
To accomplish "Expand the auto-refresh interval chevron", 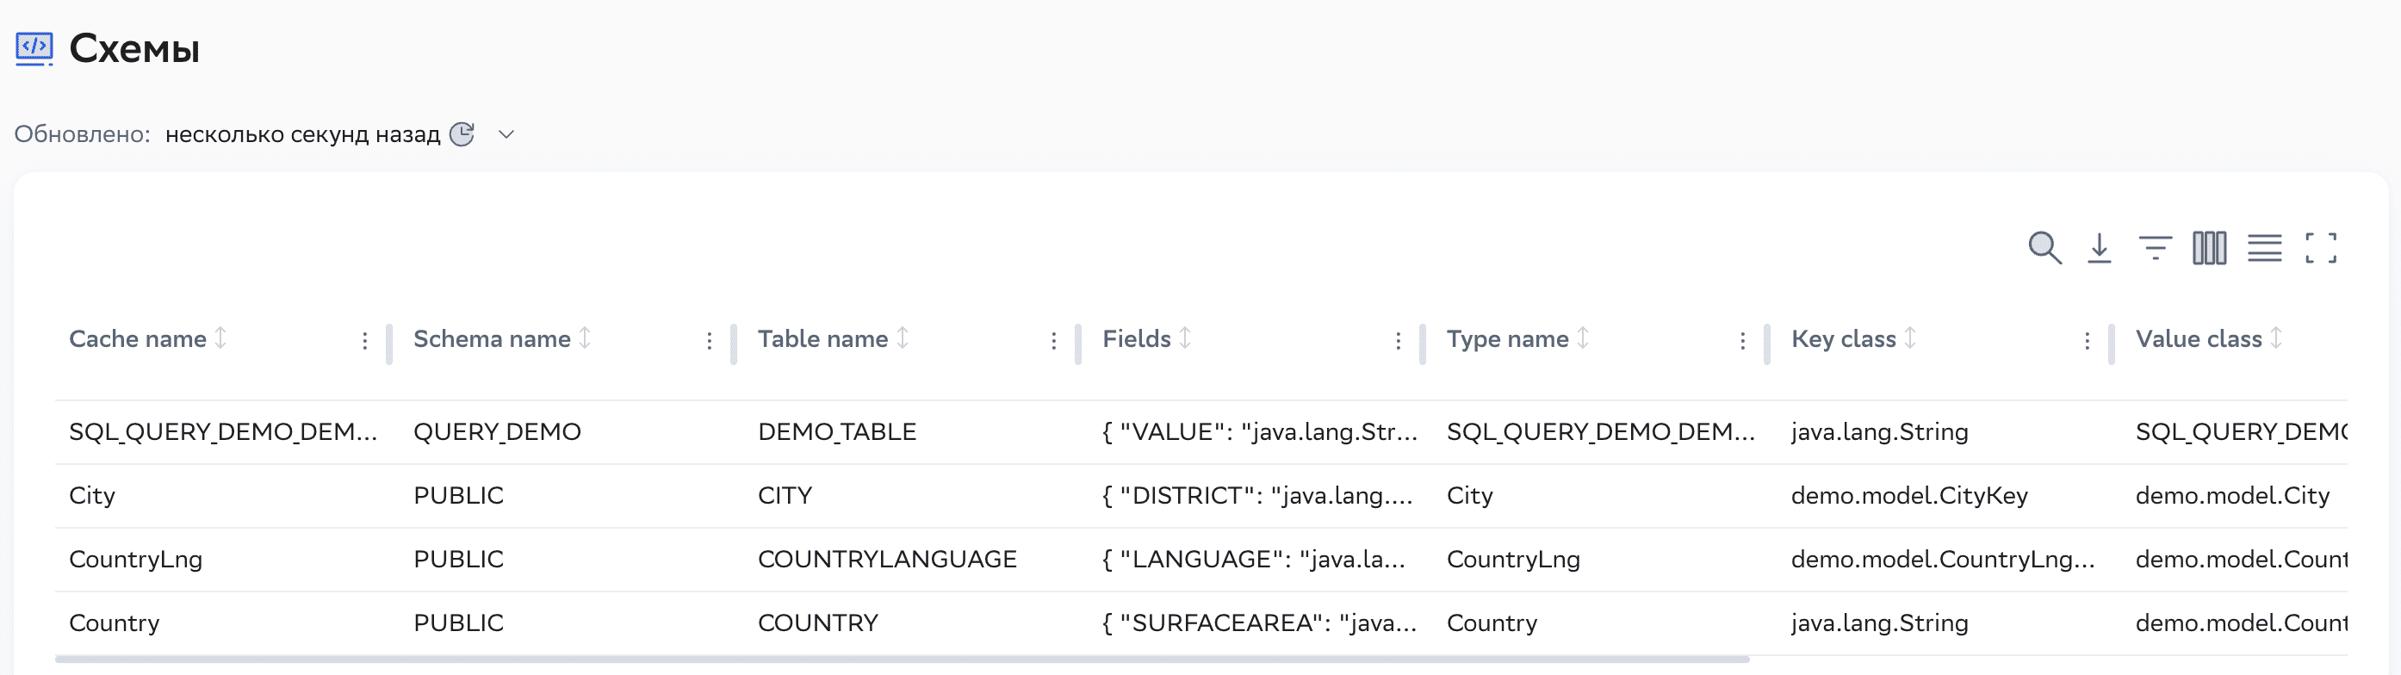I will coord(506,134).
